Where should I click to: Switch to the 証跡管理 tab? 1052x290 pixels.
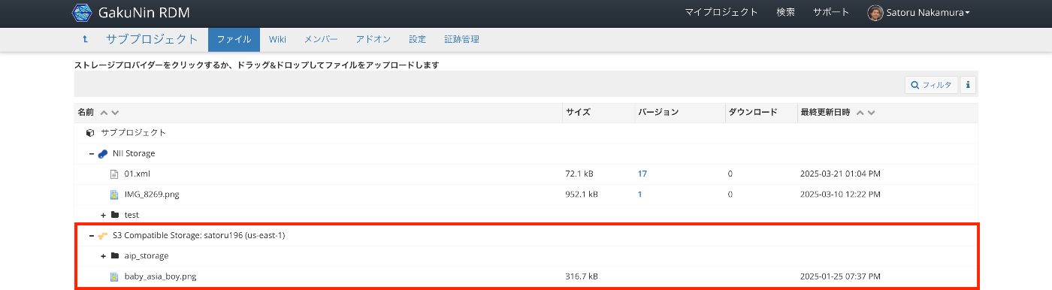click(x=461, y=40)
